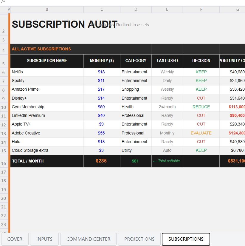Click Disney+'s CUT decision cell
The image size is (245, 246).
(x=201, y=98)
